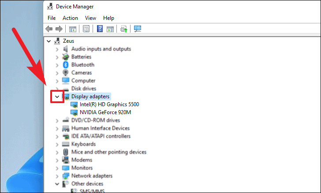Click the blue Help question mark icon
Screen dimensions: 321x193
100,29
